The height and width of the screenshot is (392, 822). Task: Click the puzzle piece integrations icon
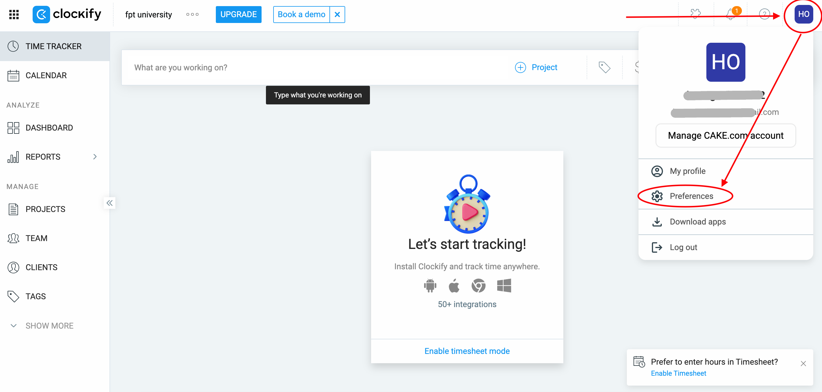695,14
